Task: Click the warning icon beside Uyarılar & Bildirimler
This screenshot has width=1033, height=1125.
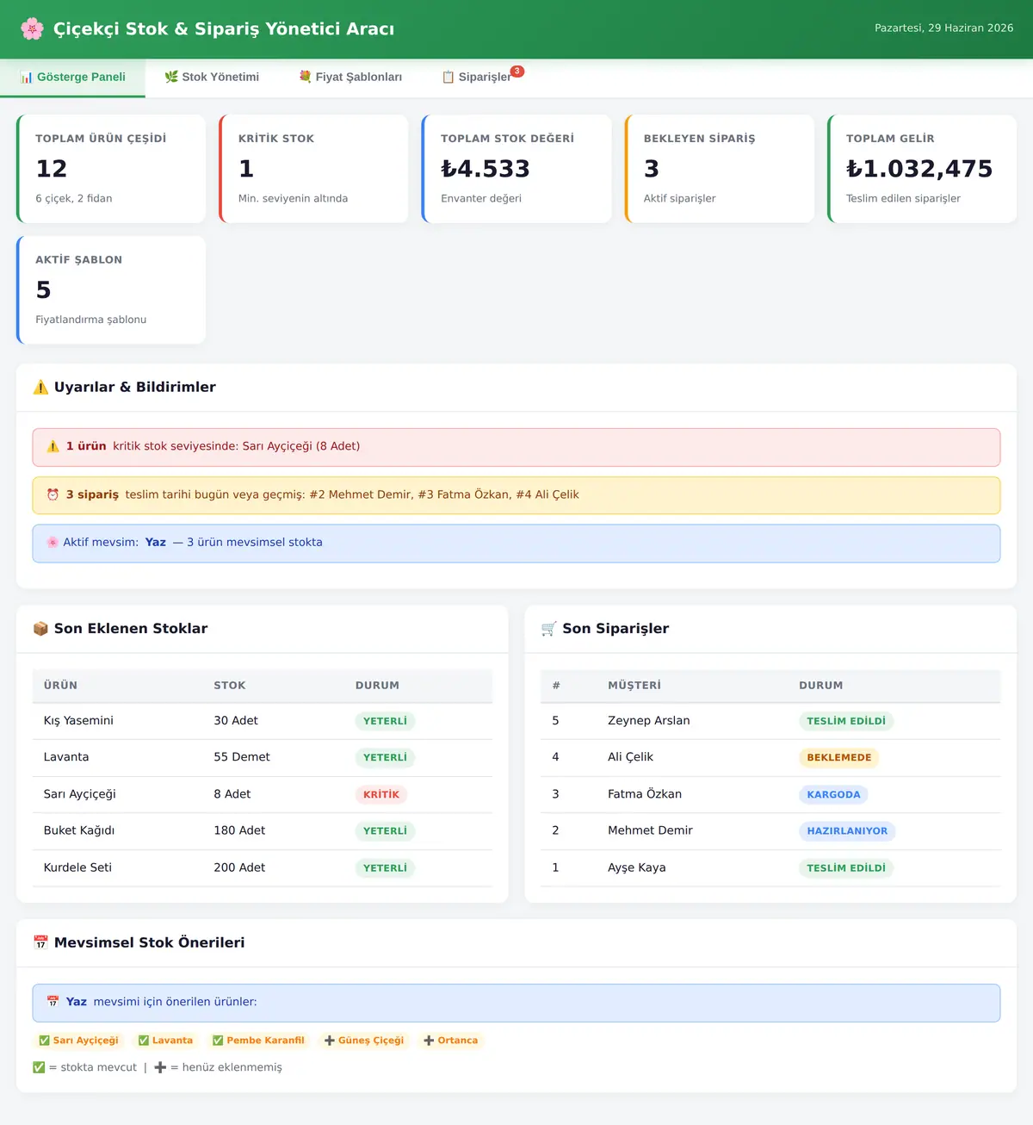Action: [40, 388]
